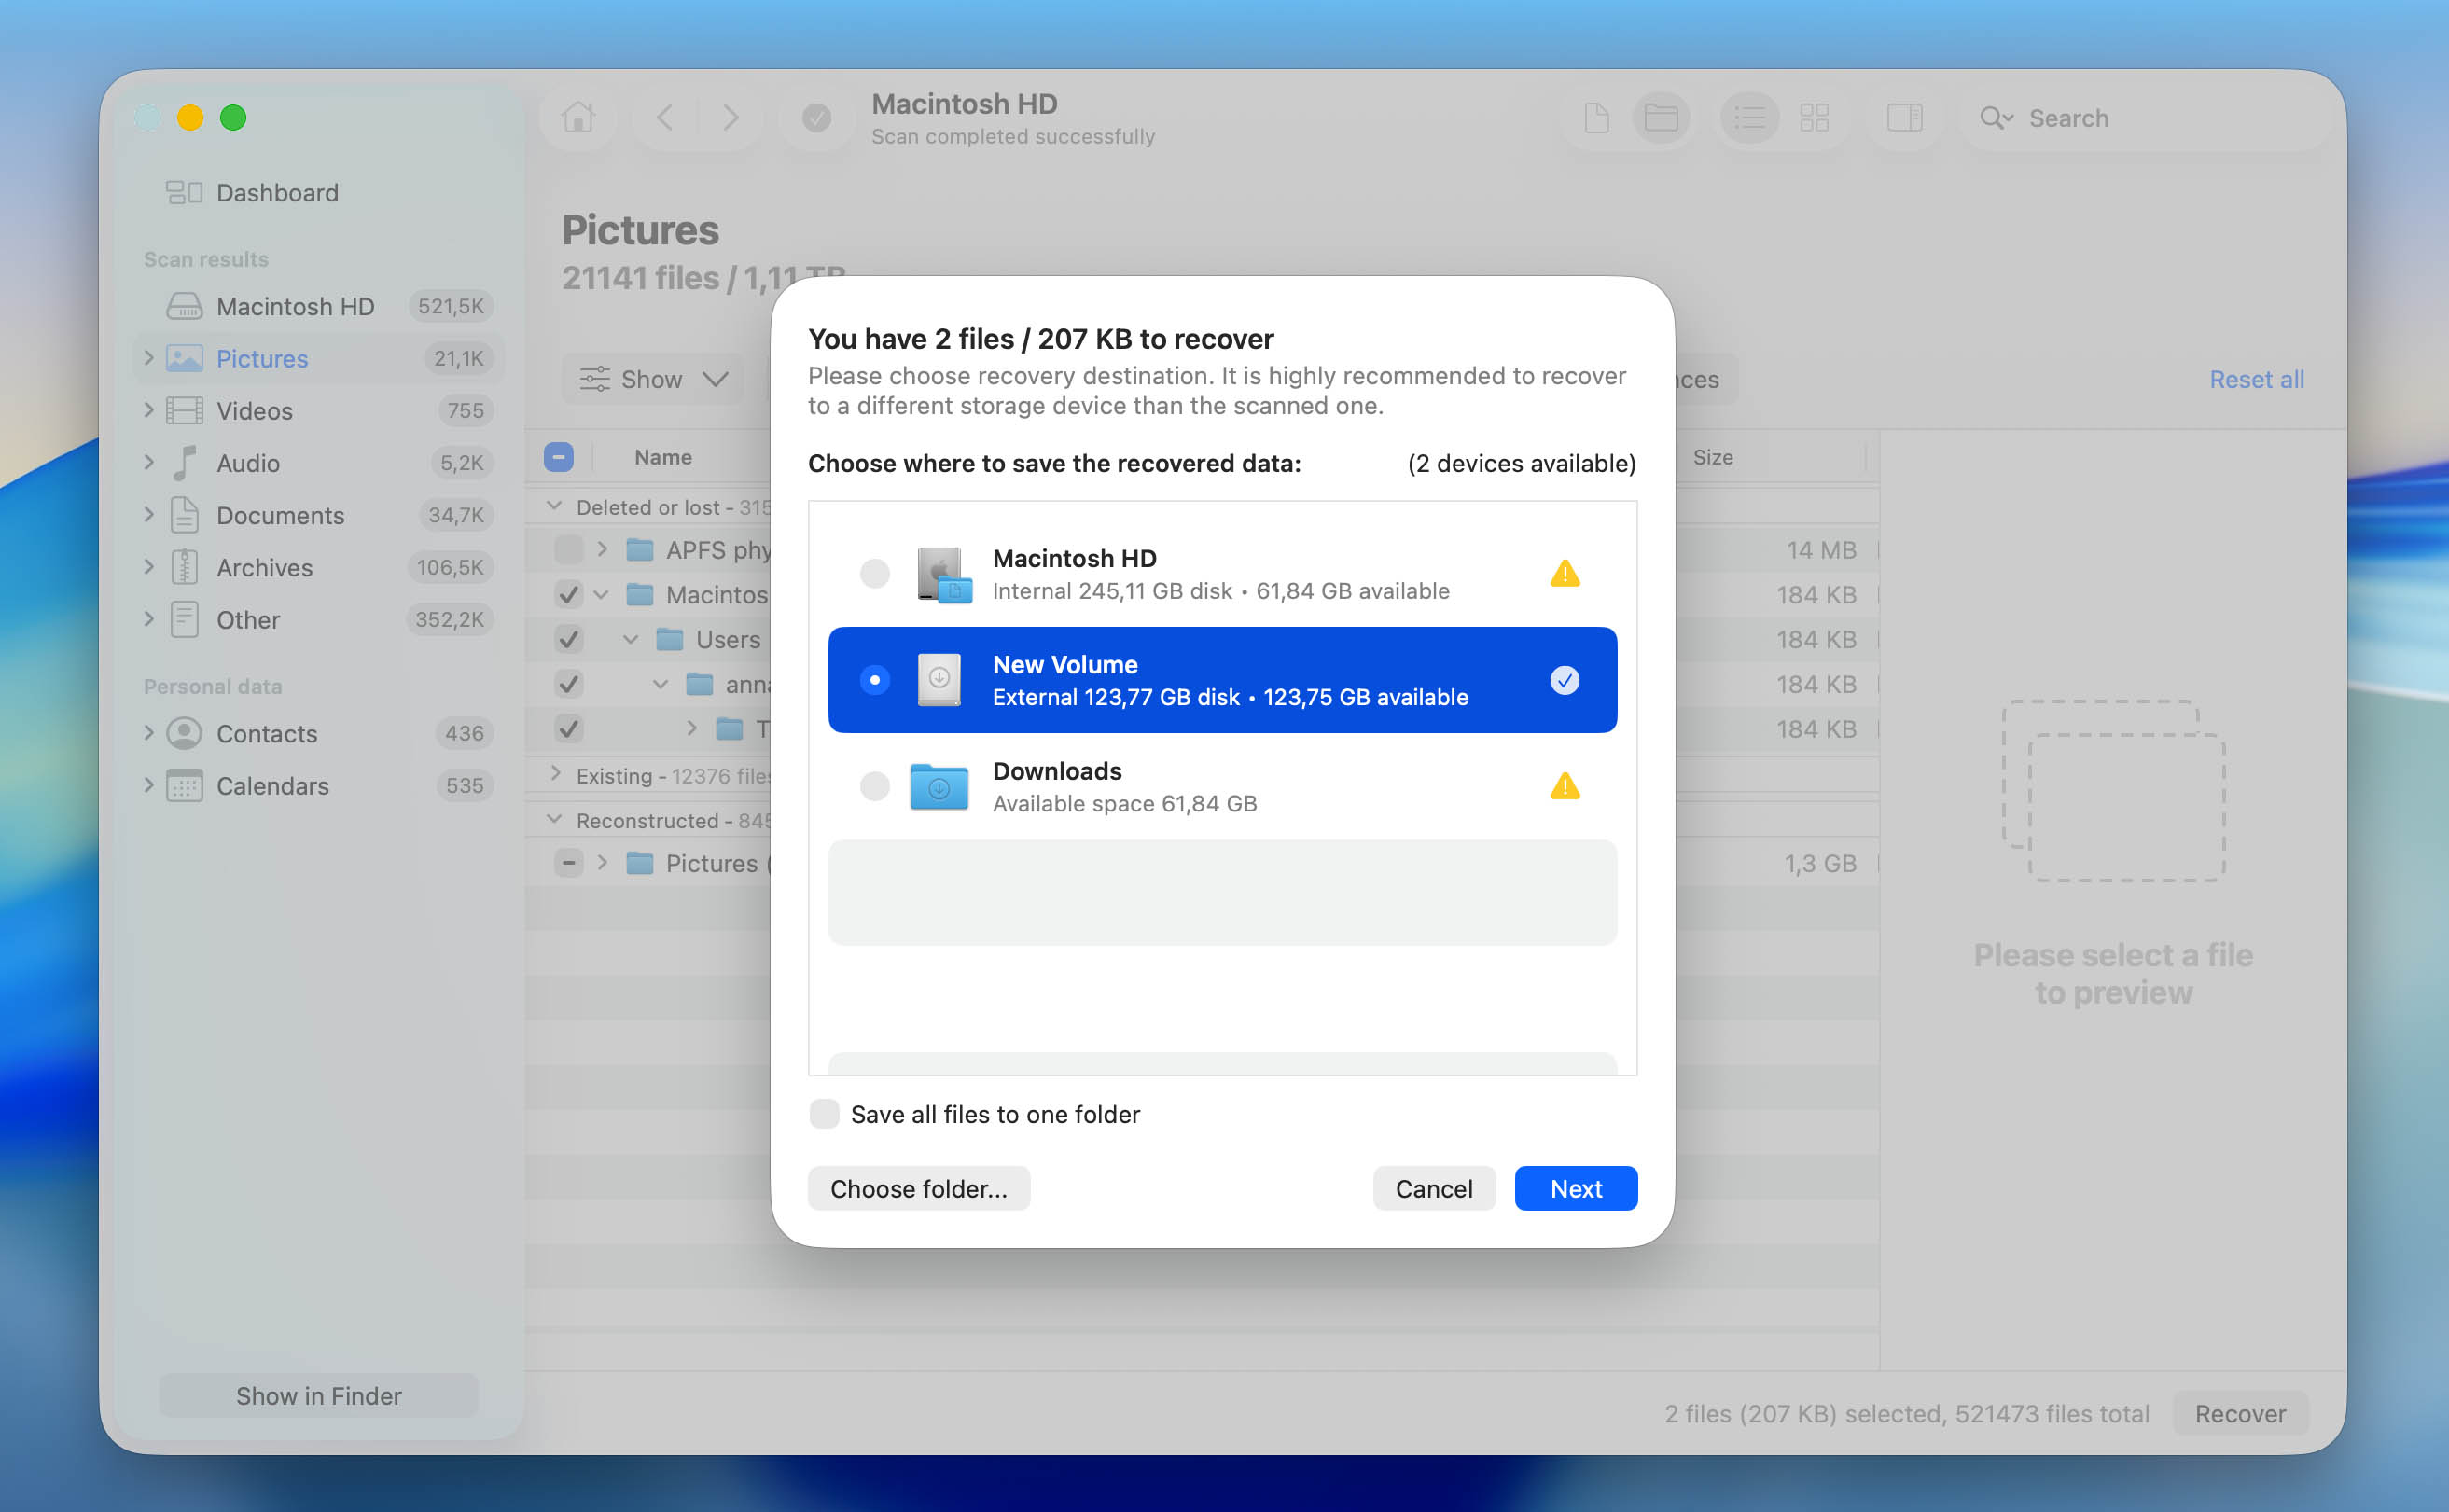Select grid view layout icon
The width and height of the screenshot is (2449, 1512).
1814,118
